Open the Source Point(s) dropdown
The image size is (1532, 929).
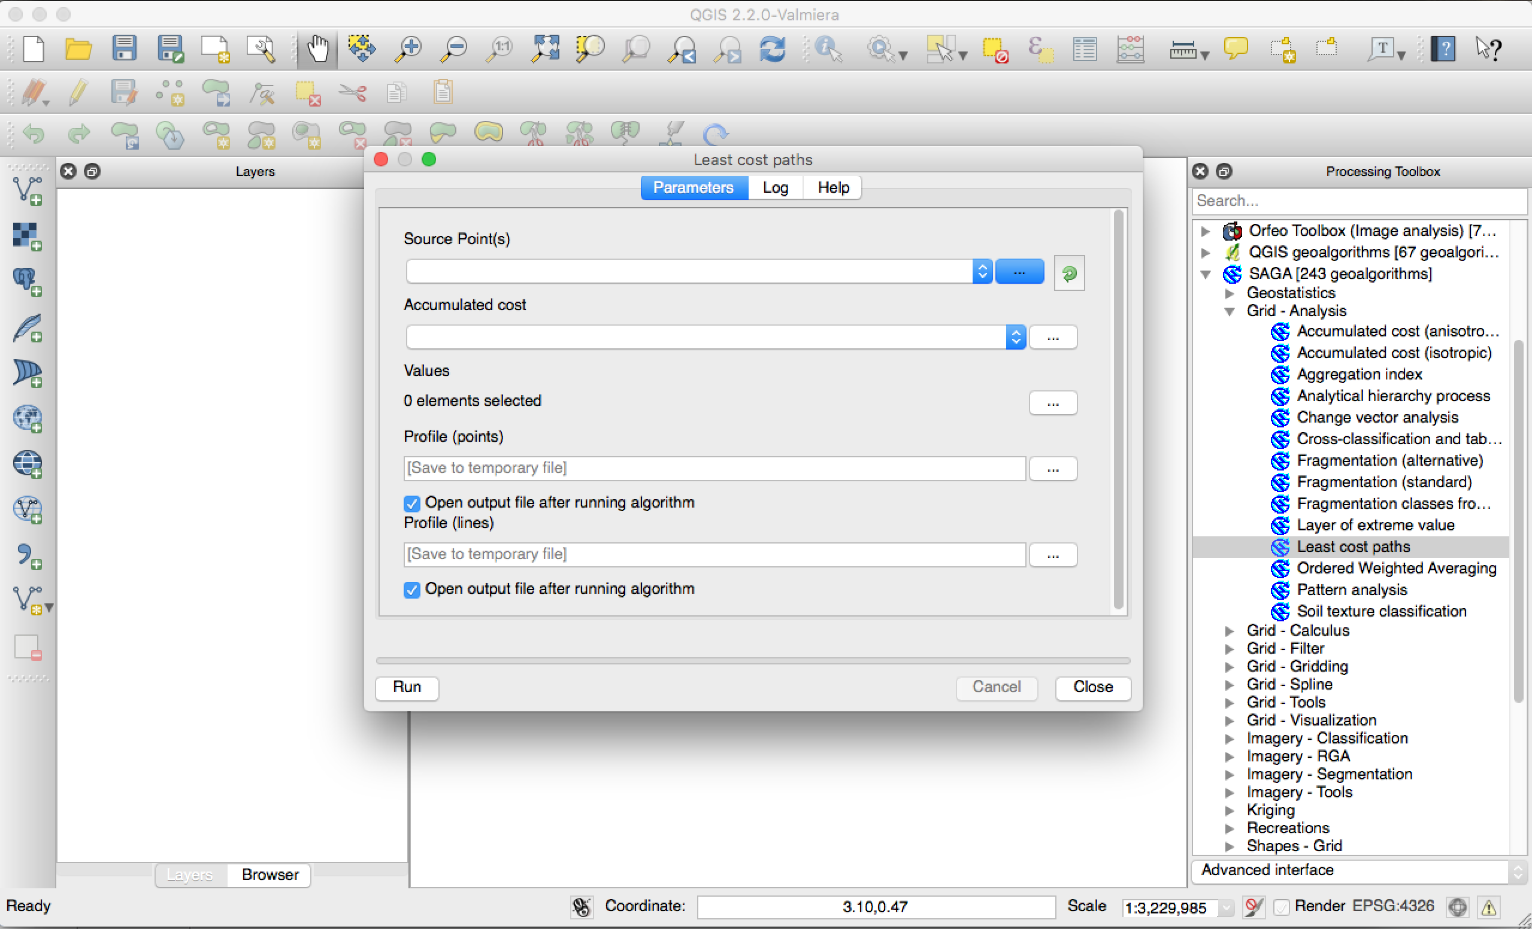click(982, 271)
